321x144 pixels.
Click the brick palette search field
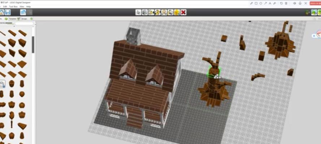click(24, 23)
